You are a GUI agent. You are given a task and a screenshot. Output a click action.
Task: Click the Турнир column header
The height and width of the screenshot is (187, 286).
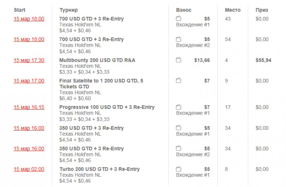(69, 9)
